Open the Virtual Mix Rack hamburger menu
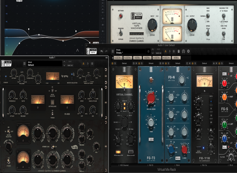This screenshot has height=173, width=237. [113, 51]
